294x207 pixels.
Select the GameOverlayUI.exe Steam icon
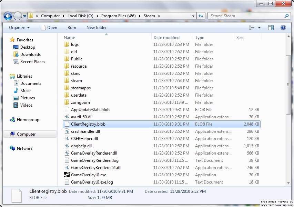coord(67,175)
